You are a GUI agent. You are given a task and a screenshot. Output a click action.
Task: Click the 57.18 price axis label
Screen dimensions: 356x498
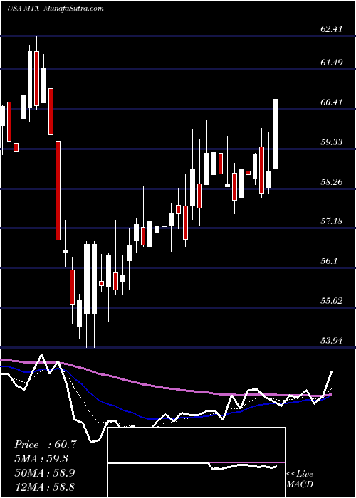tap(332, 221)
